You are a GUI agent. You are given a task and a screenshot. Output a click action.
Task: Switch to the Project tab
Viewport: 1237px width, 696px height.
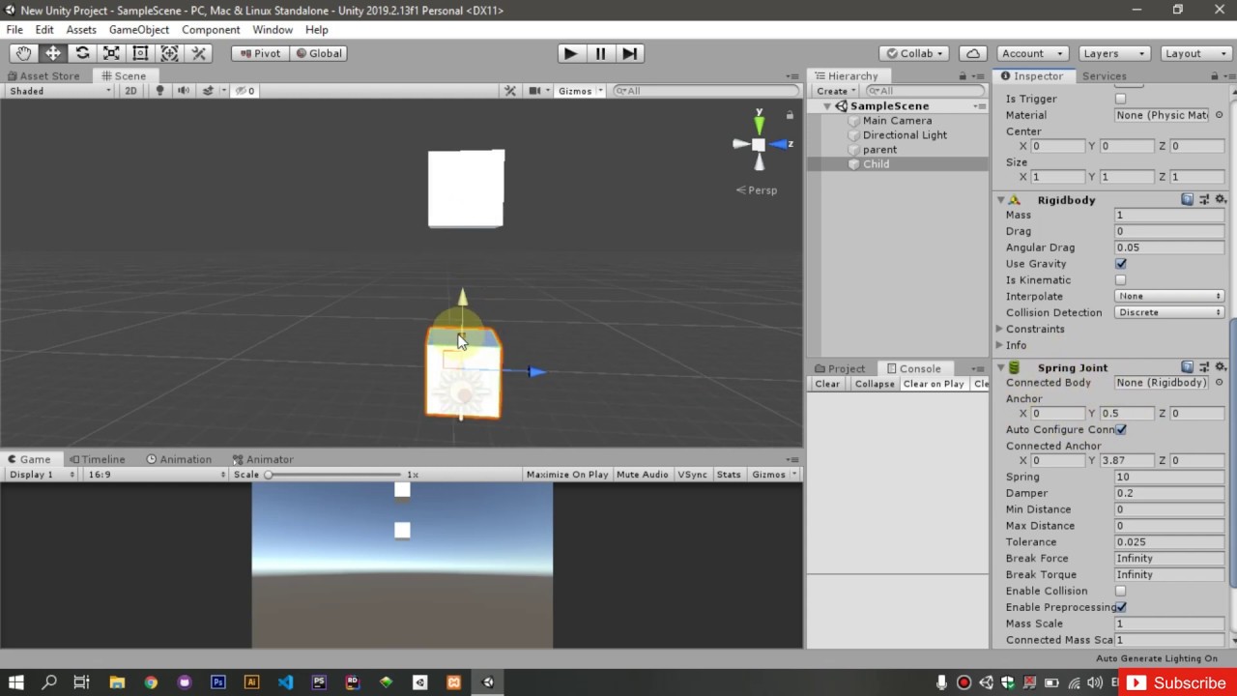(840, 368)
